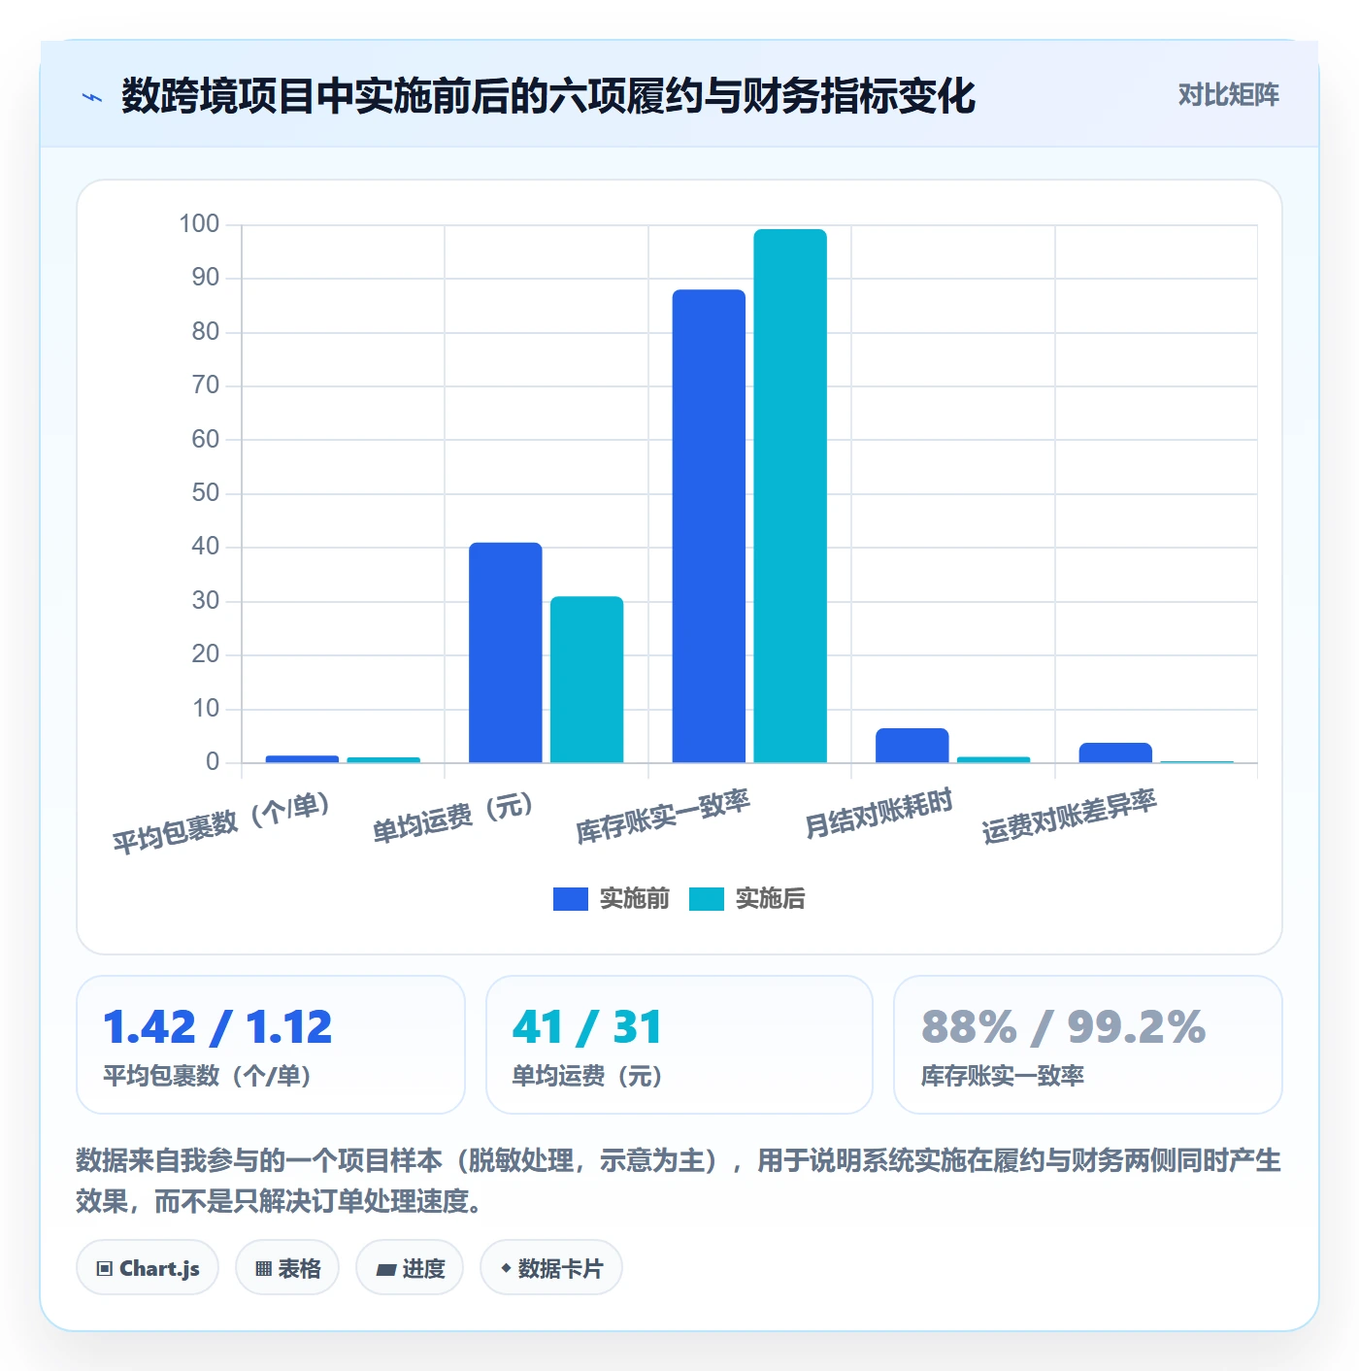Click the 库存账实一致率 实施前 bar
1359x1371 pixels.
(x=709, y=526)
